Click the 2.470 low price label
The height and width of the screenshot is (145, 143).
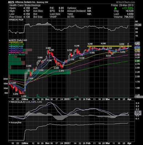tap(61, 71)
